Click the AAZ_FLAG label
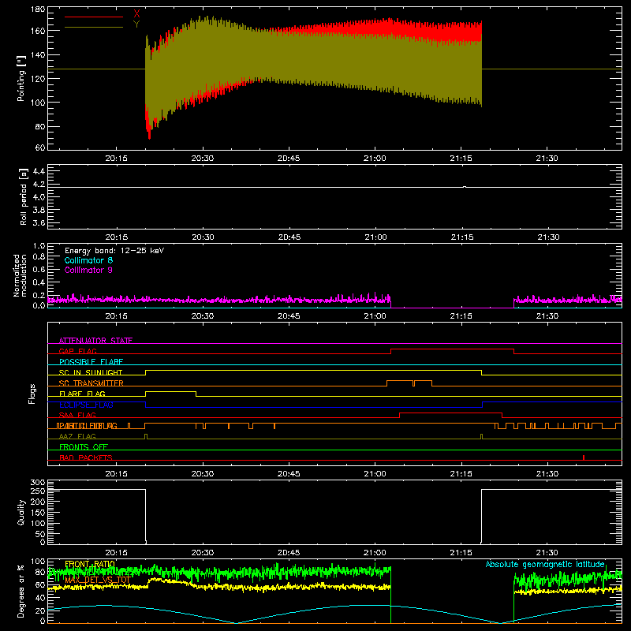 tap(77, 436)
